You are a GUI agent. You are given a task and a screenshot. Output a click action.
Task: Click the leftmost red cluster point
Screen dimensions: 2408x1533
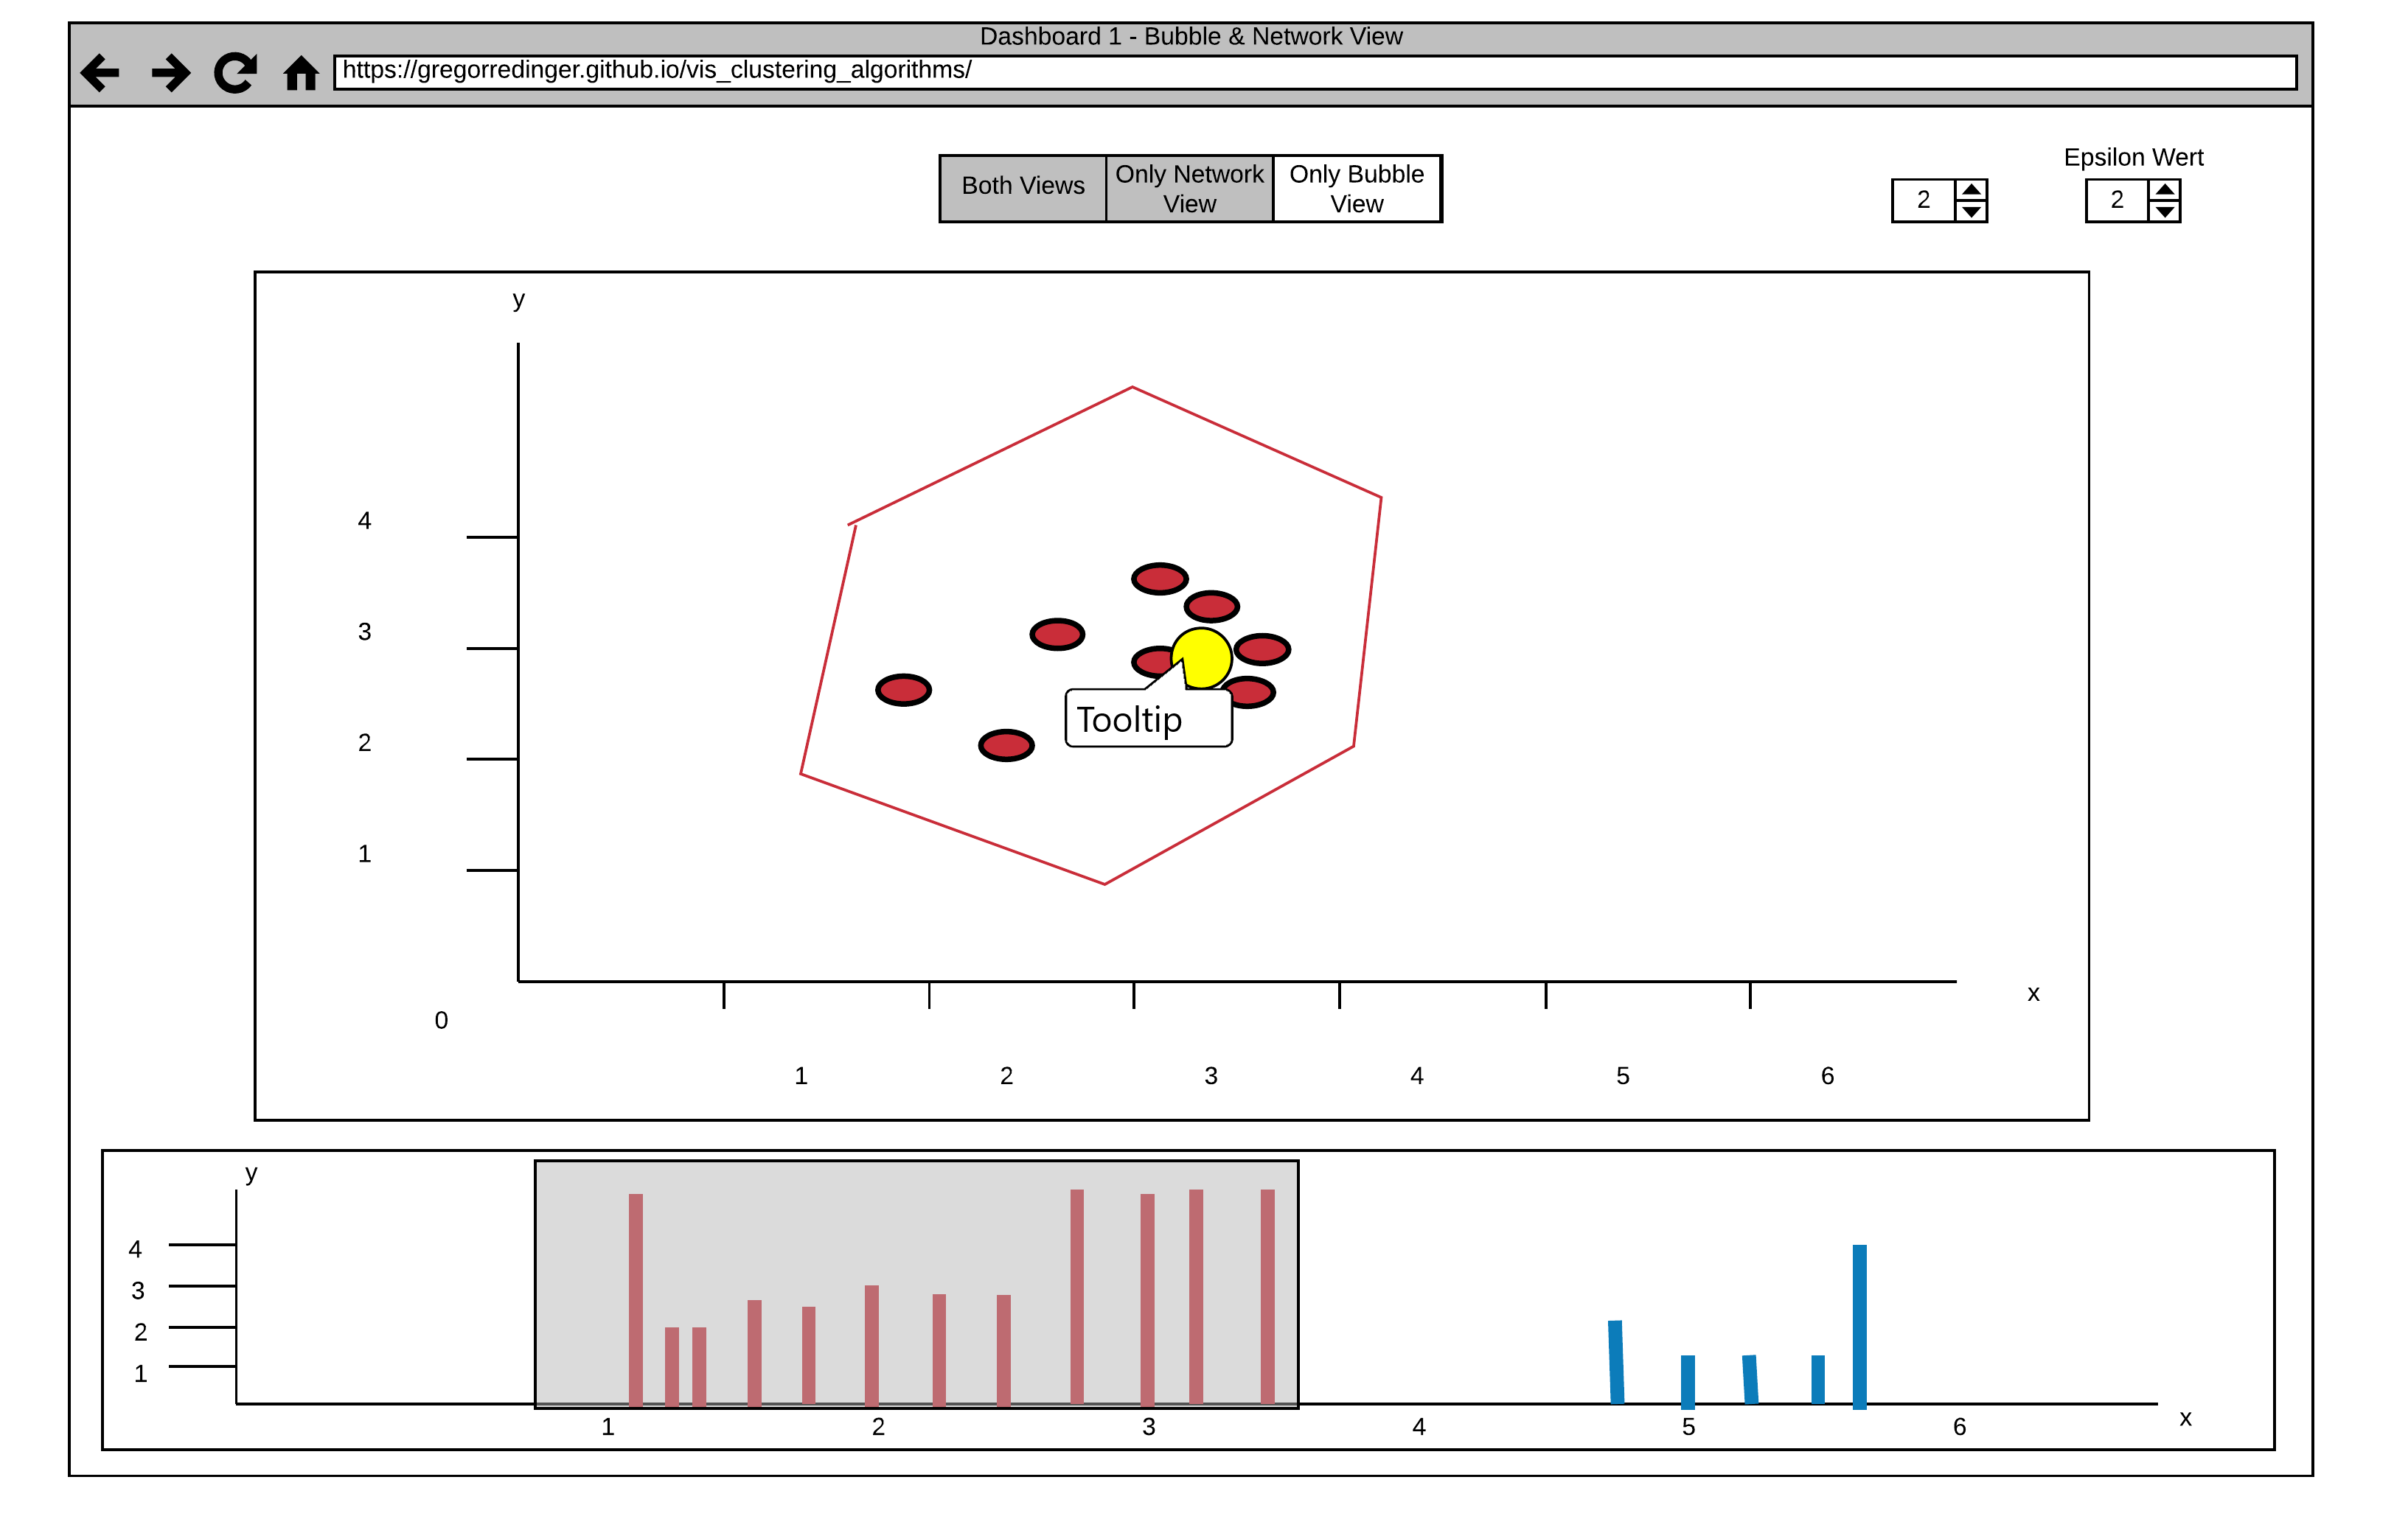[x=903, y=690]
